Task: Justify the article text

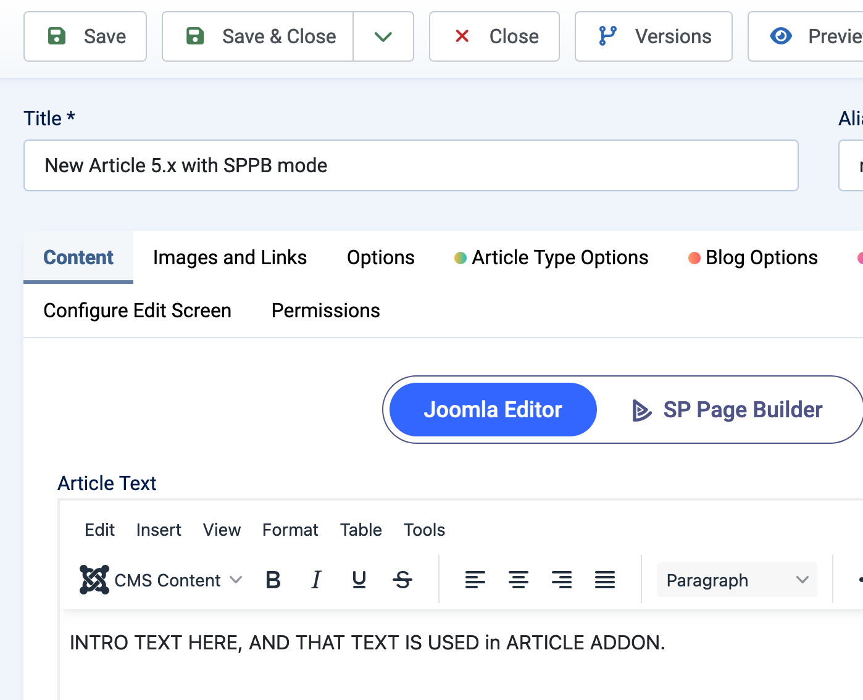Action: pos(605,580)
